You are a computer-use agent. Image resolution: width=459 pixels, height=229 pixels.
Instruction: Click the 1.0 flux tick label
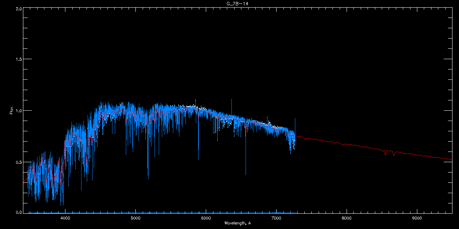(x=18, y=111)
